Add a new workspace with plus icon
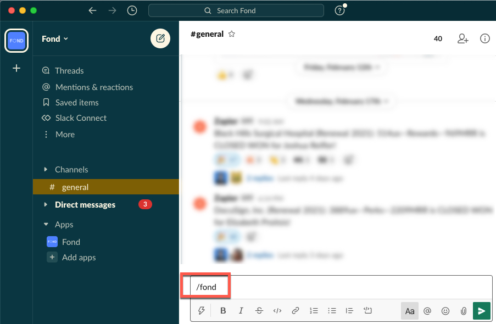The width and height of the screenshot is (496, 324). 16,68
